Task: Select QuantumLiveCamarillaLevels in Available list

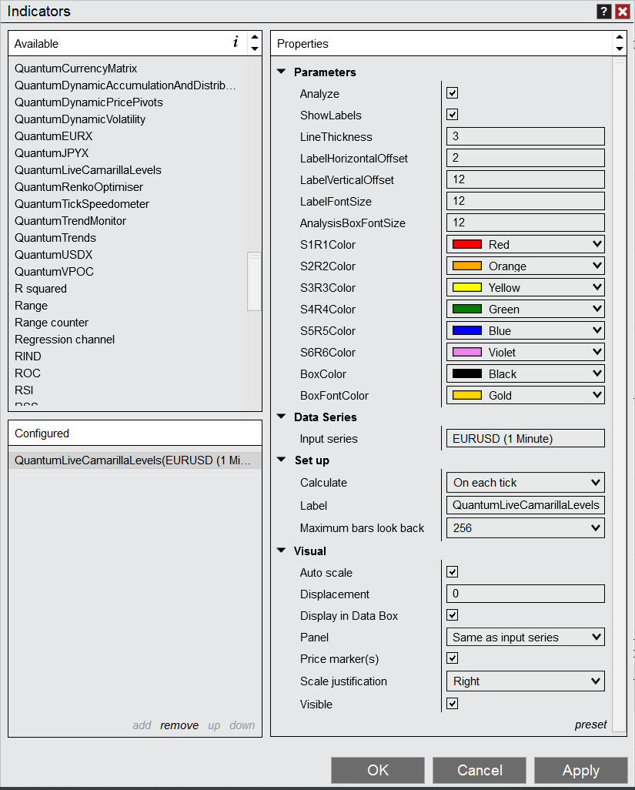Action: pyautogui.click(x=88, y=170)
